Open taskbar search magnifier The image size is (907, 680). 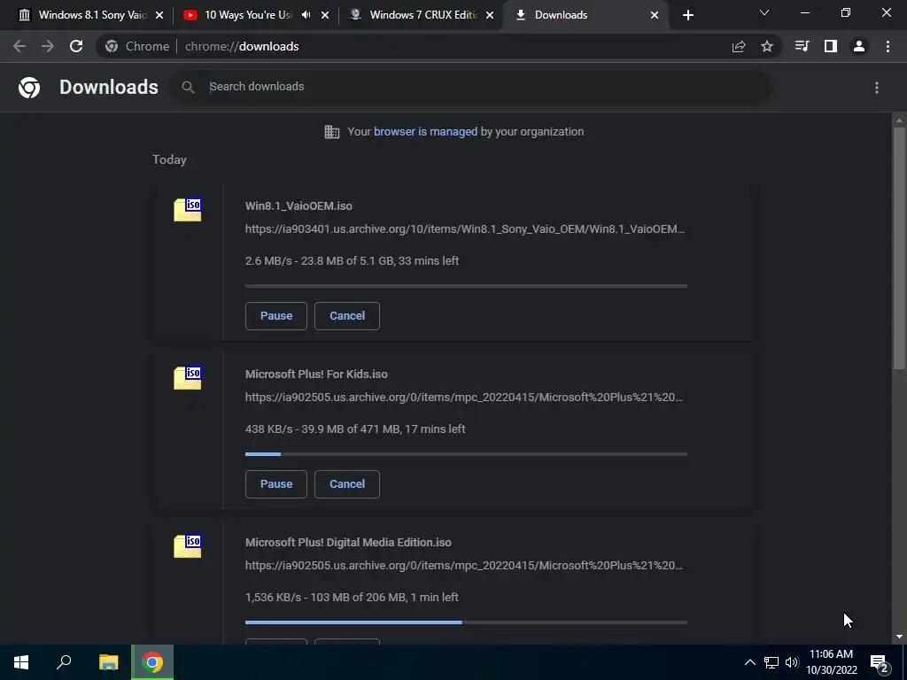[x=64, y=662]
